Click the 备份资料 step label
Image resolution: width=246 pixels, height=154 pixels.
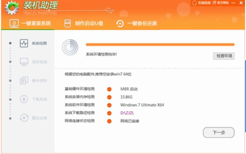pos(39,81)
